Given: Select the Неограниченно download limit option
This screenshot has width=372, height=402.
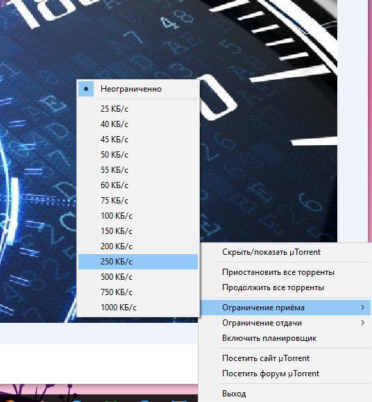Looking at the screenshot, I should click(138, 89).
